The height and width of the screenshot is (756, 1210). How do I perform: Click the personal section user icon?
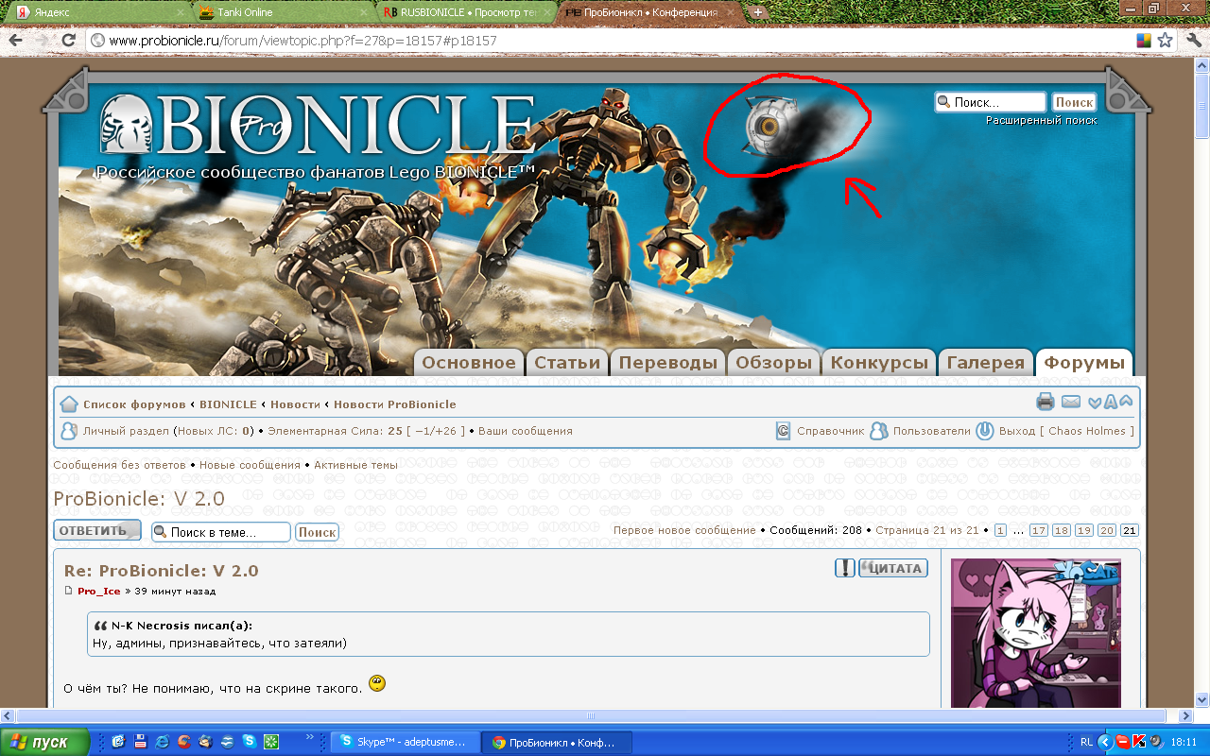(68, 431)
